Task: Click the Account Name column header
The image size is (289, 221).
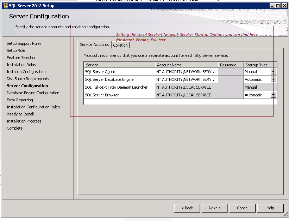Action: 187,65
